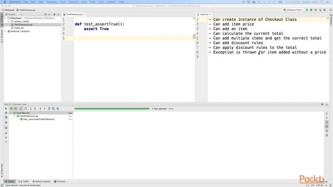This screenshot has width=333, height=187.
Task: Open the TODO tool window button
Action: point(23,181)
